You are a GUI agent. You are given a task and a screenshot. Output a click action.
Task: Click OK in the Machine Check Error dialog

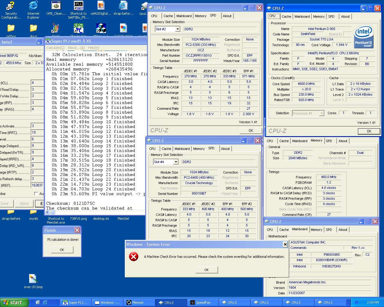[x=206, y=270]
